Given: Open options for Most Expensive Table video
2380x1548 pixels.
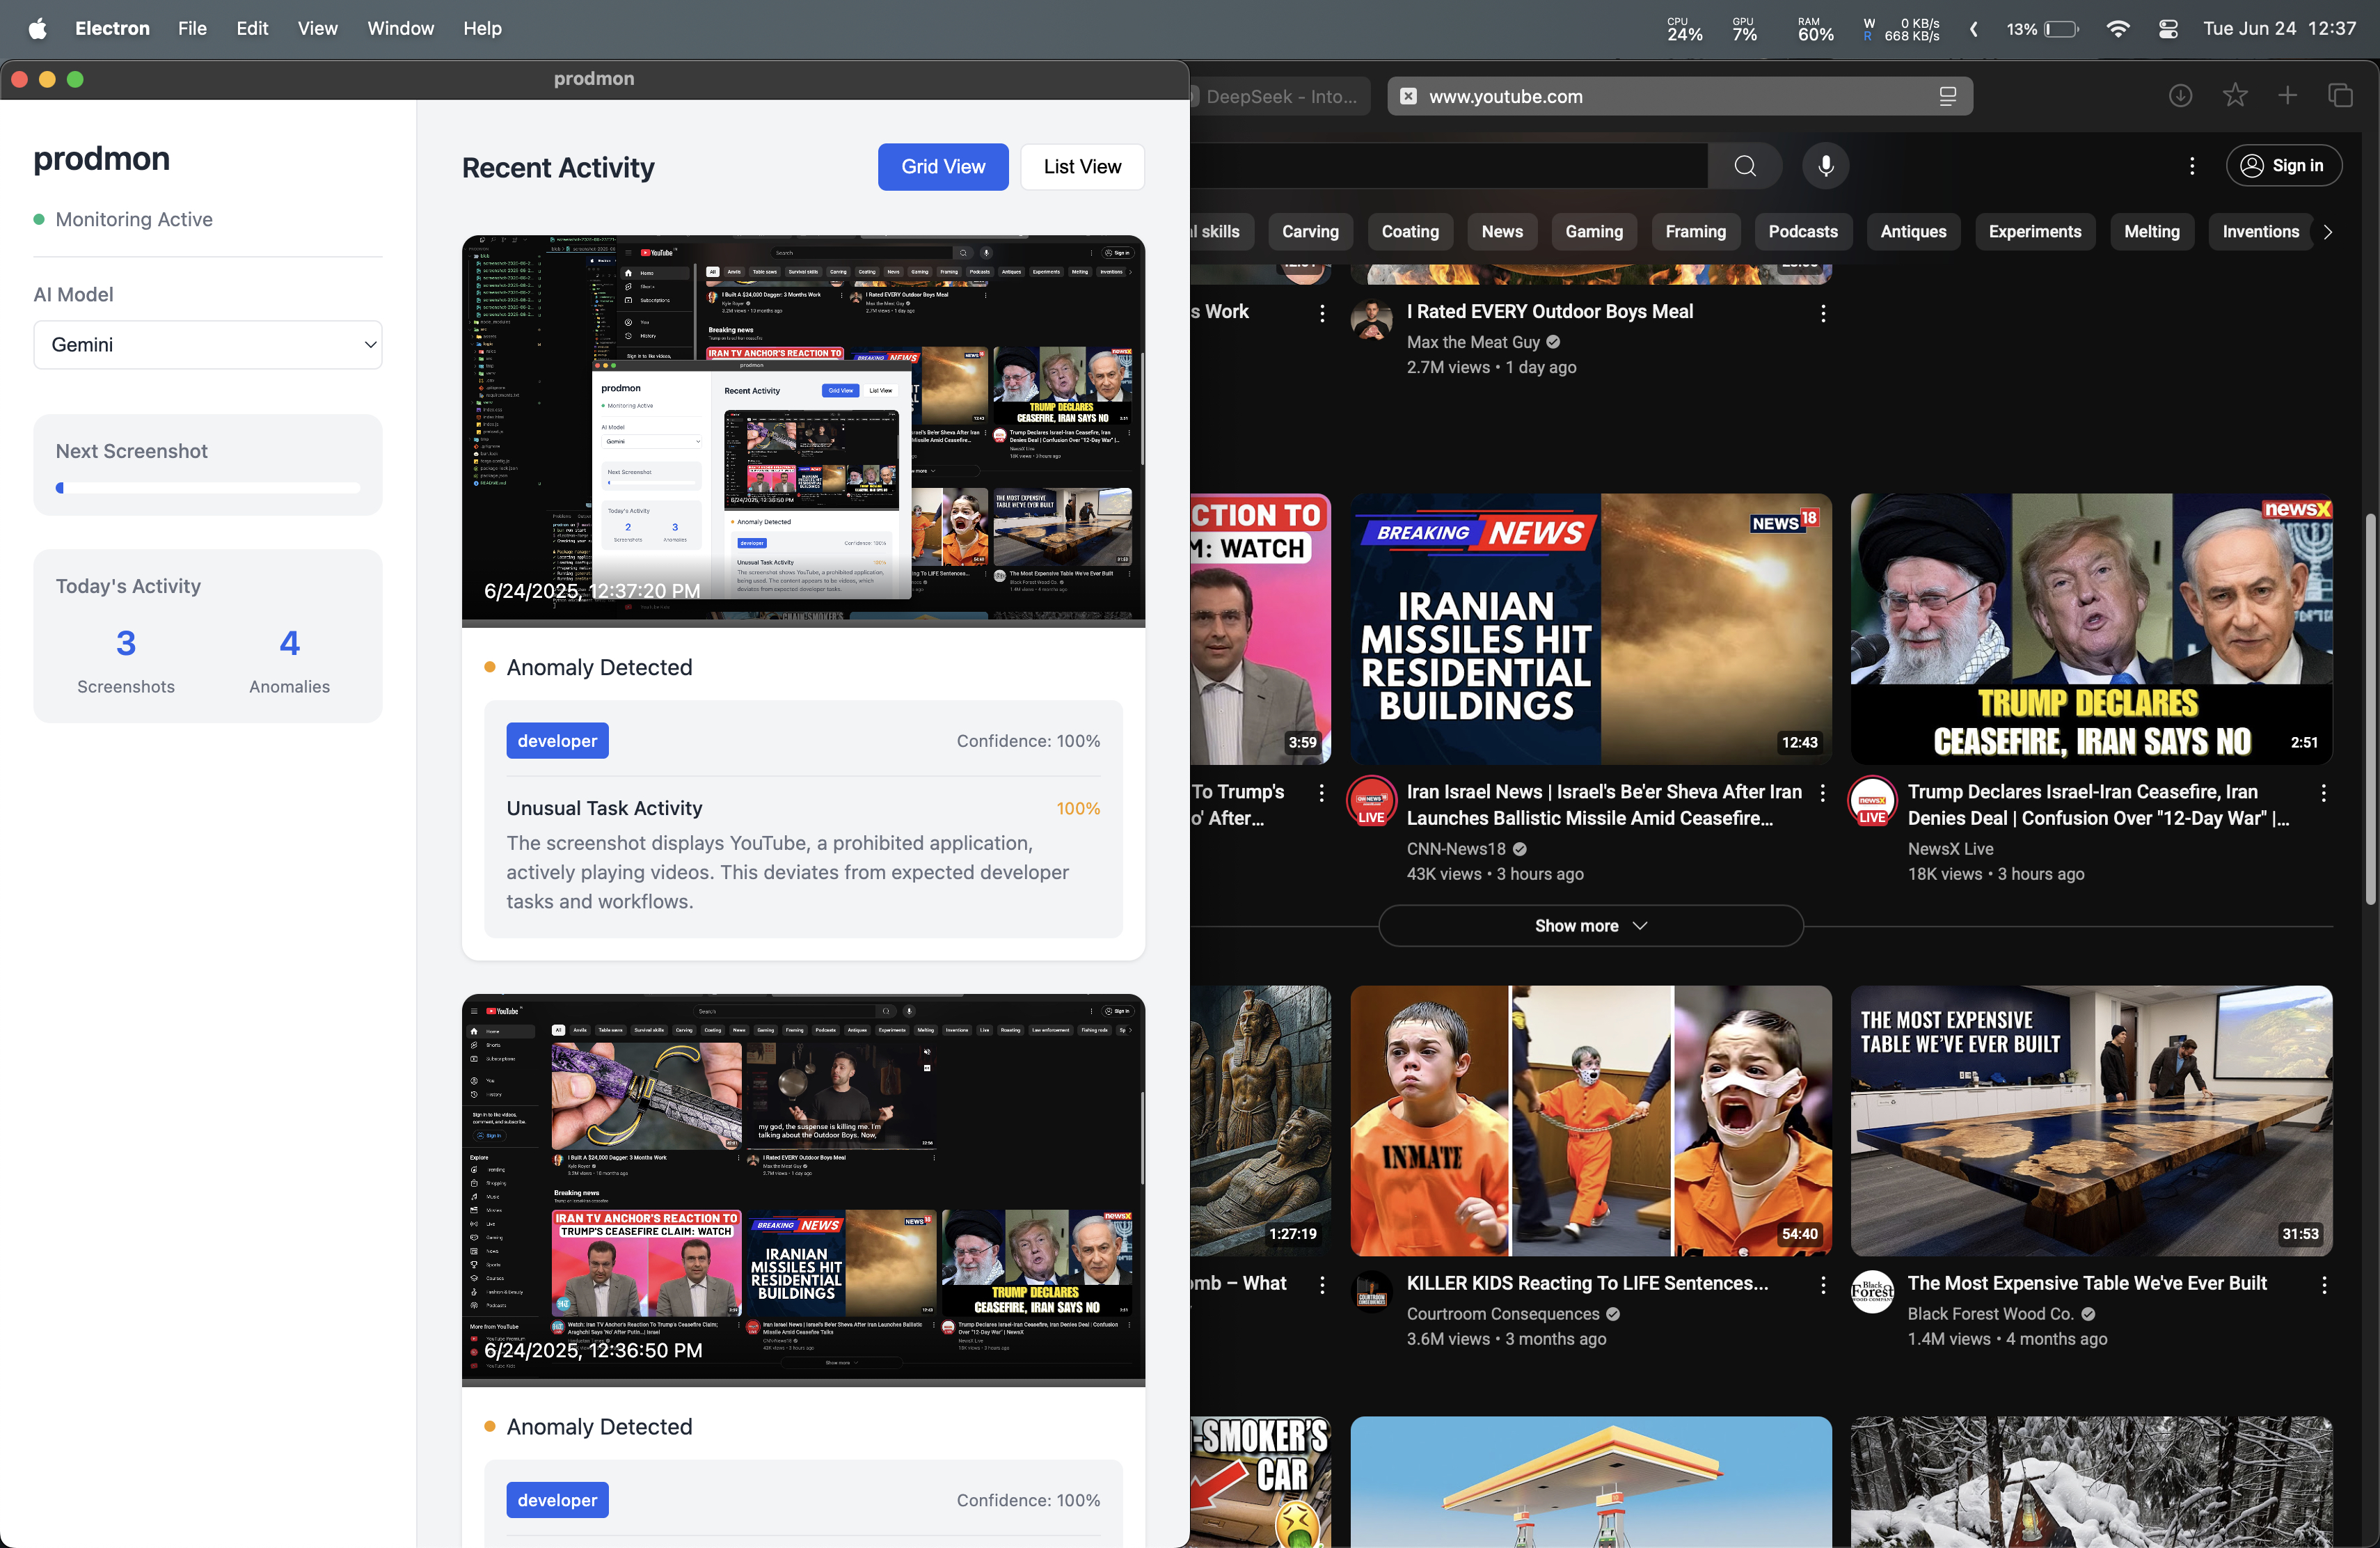Looking at the screenshot, I should (x=2323, y=1284).
